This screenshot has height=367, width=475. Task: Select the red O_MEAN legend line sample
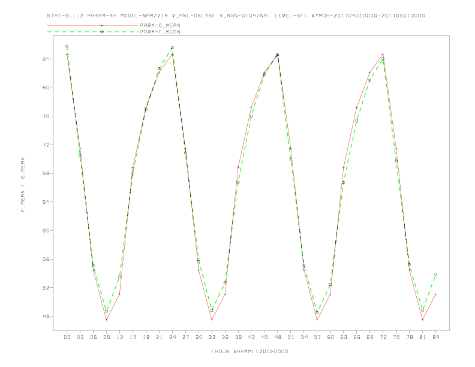pos(93,25)
